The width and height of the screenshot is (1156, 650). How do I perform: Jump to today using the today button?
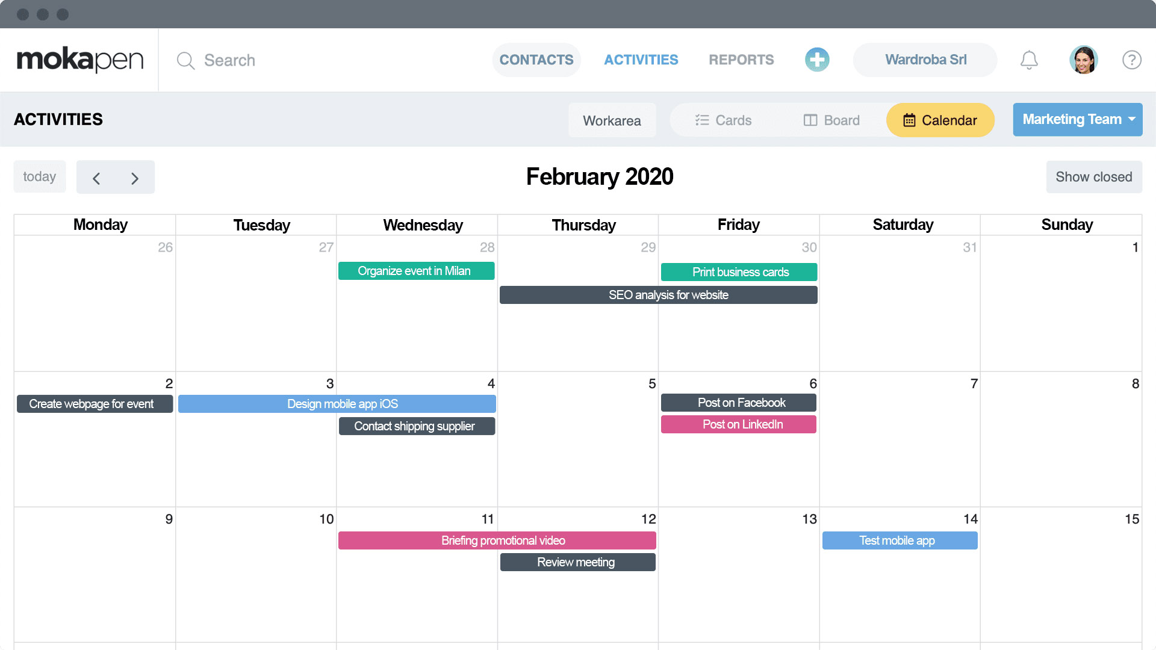[39, 176]
